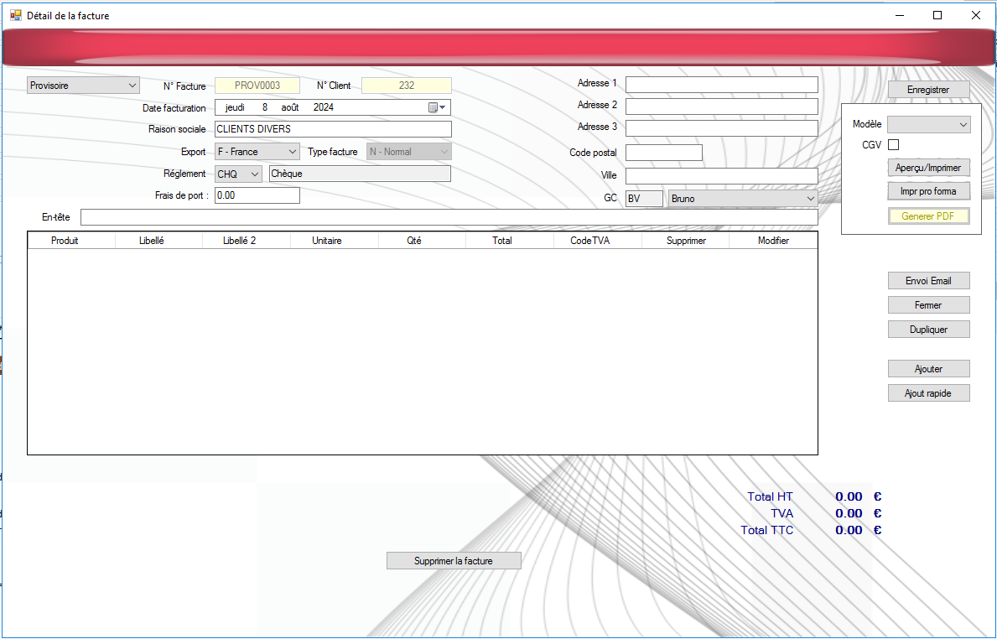Click the Frais de port field
The image size is (997, 639).
257,195
